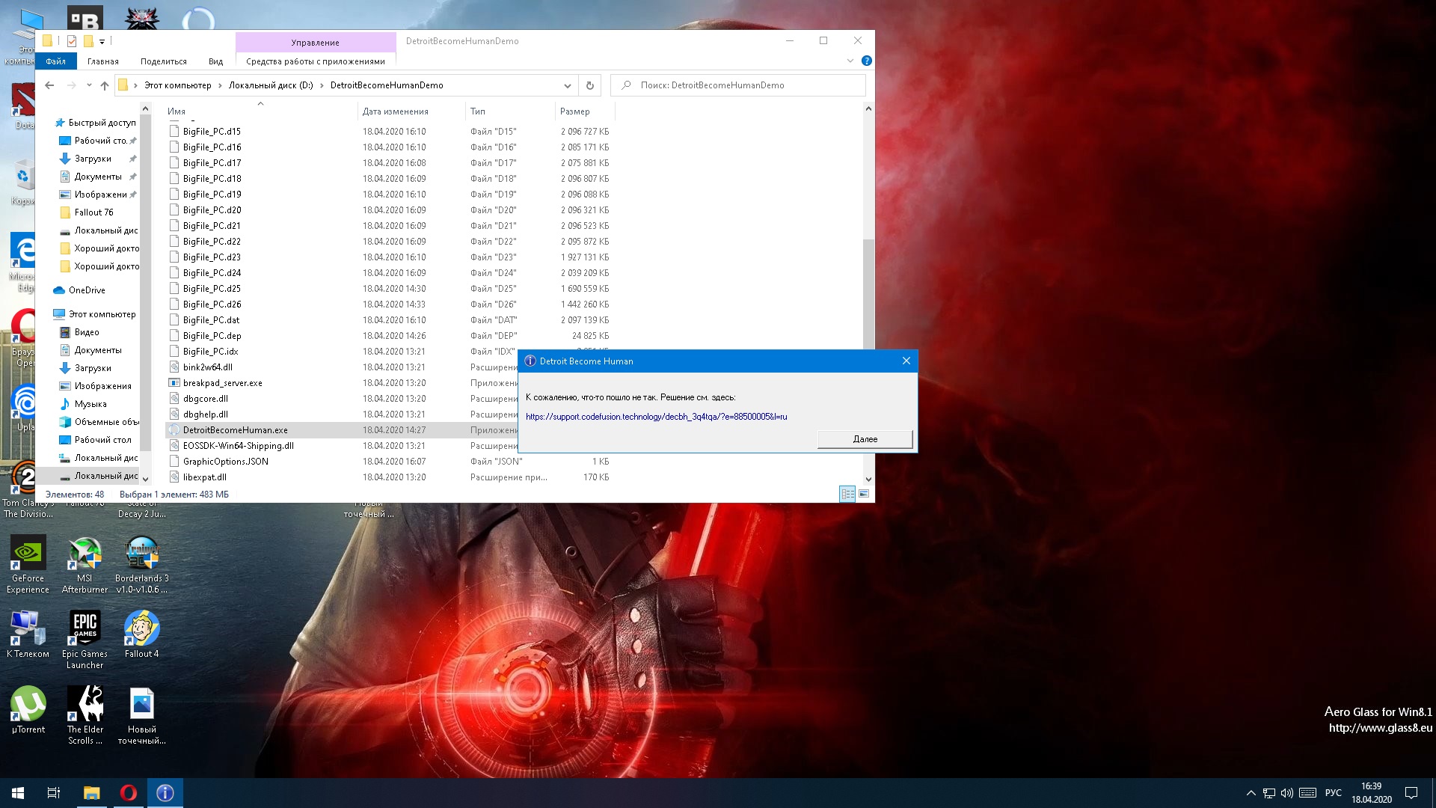Open µTorrent desktop icon
The height and width of the screenshot is (808, 1436).
pyautogui.click(x=28, y=710)
